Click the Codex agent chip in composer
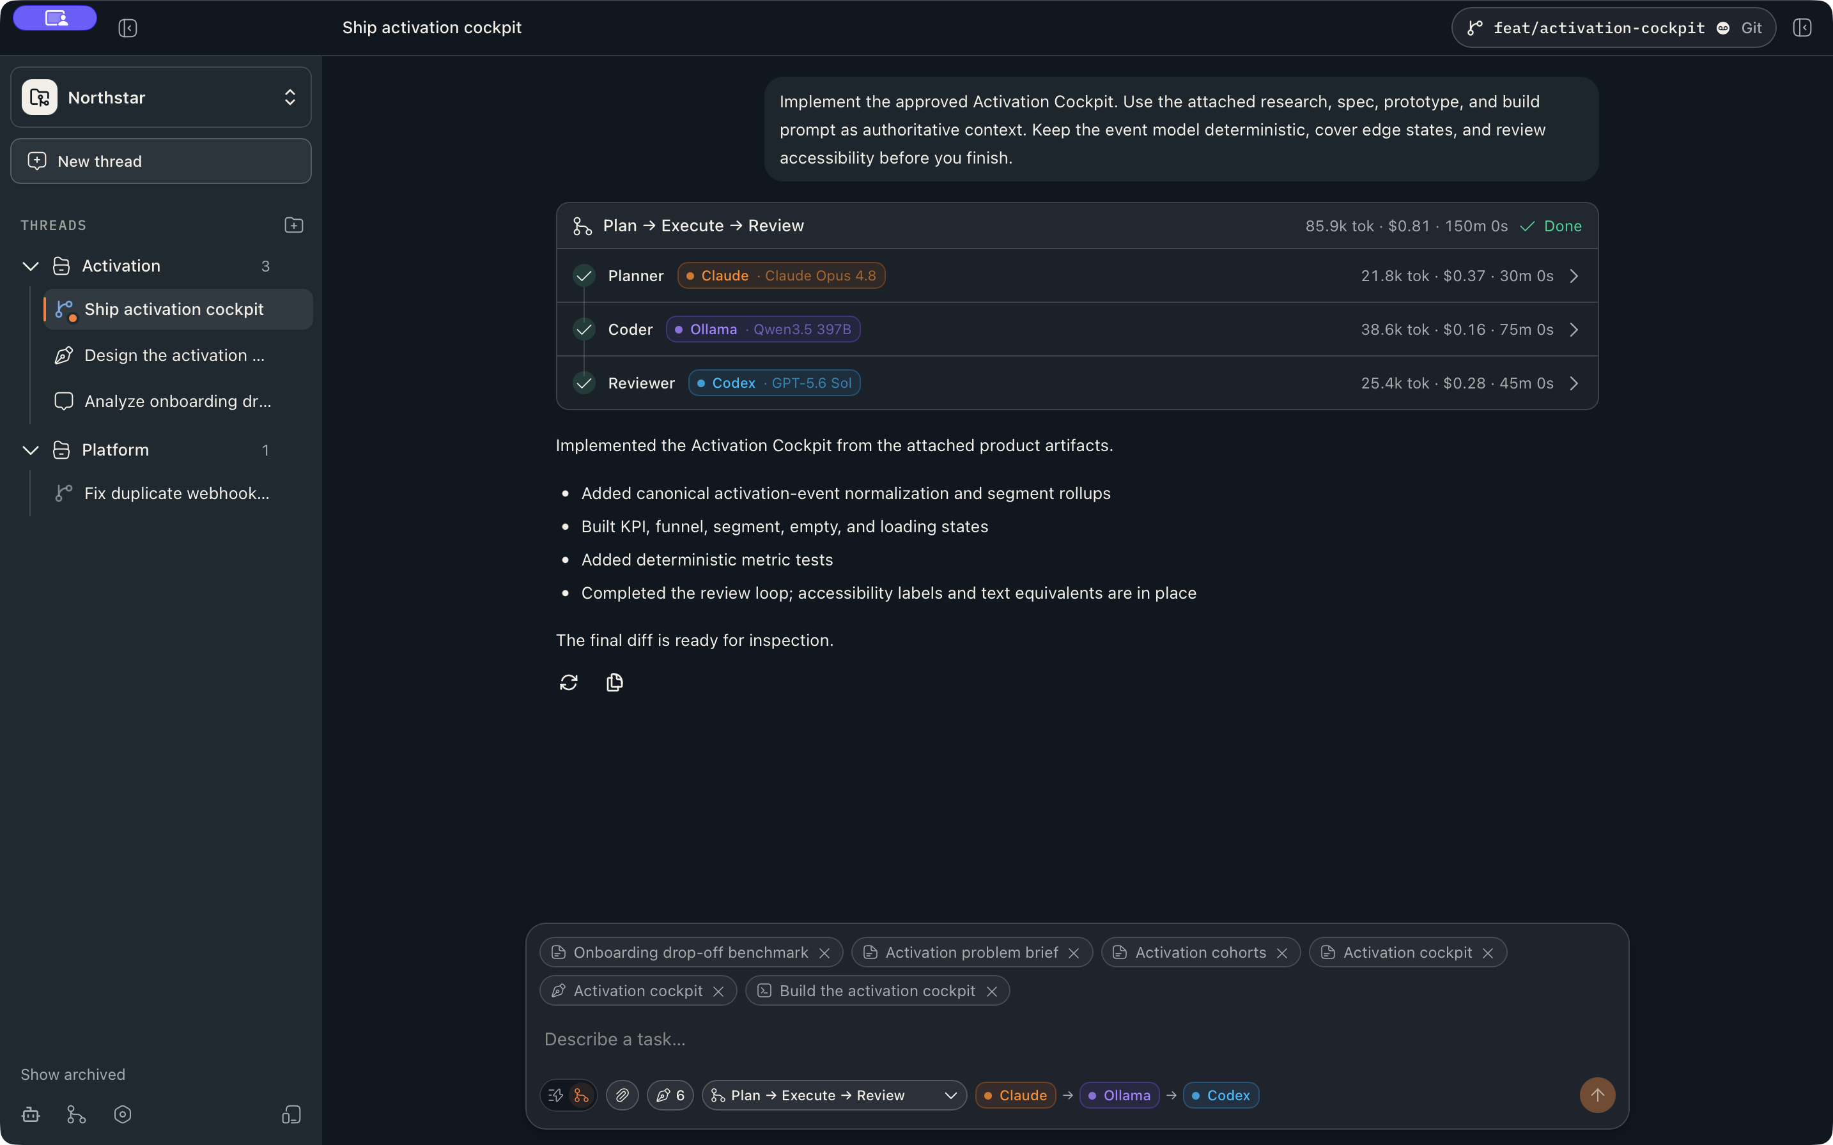The image size is (1833, 1145). [x=1220, y=1095]
